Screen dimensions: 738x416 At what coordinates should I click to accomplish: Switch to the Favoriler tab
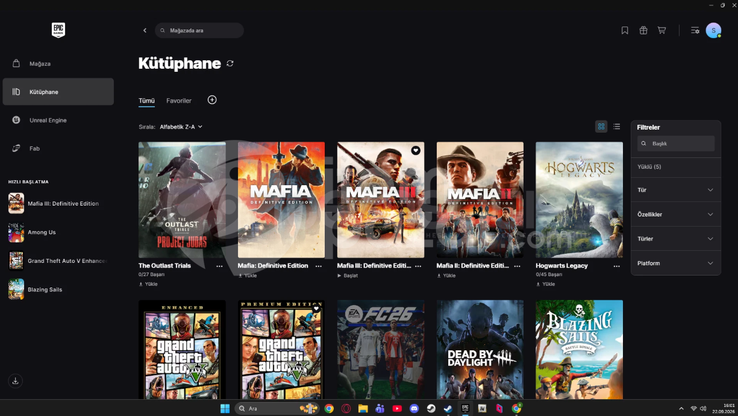pos(179,101)
